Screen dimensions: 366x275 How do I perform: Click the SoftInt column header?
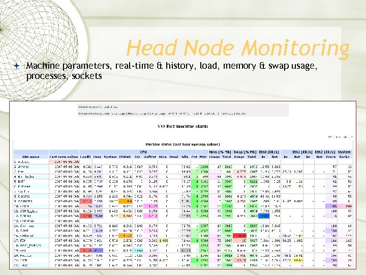150,157
